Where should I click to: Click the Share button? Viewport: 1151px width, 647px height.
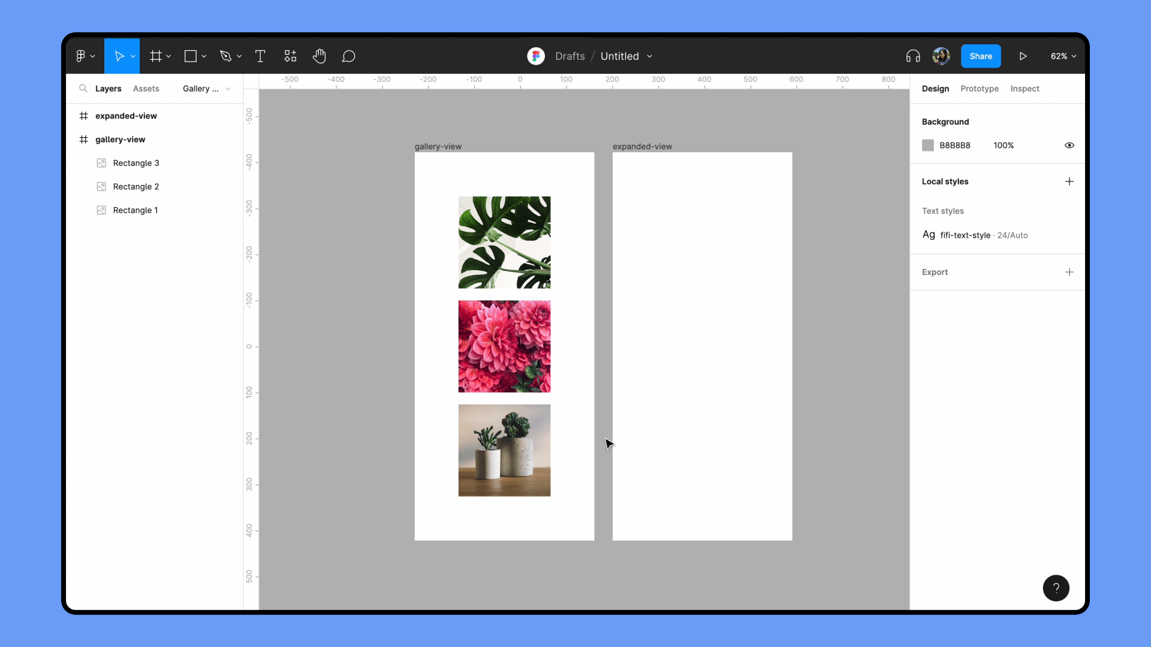(980, 56)
